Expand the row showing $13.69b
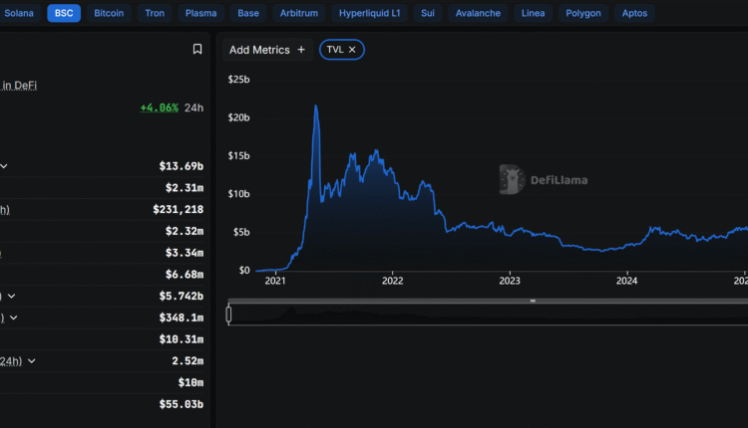Screen dimensions: 748x428 pyautogui.click(x=4, y=166)
